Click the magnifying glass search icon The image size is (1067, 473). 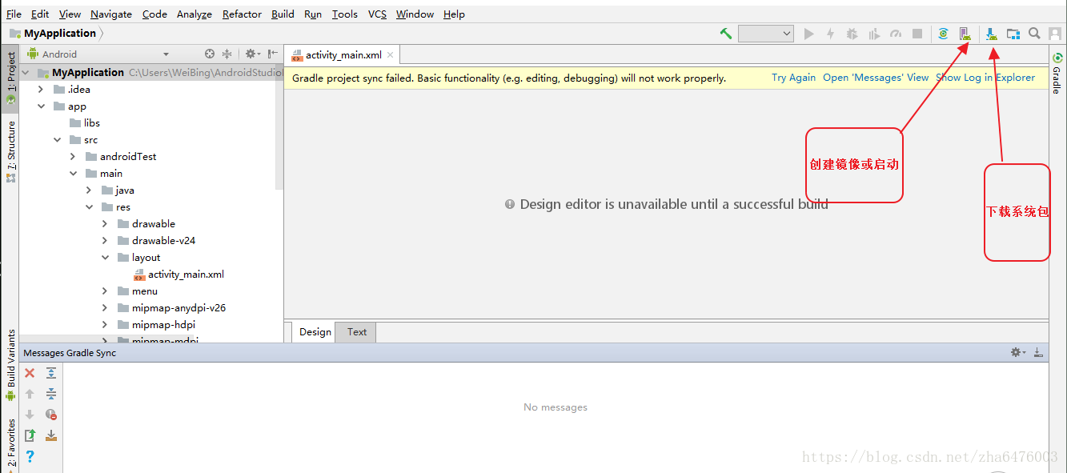1034,34
